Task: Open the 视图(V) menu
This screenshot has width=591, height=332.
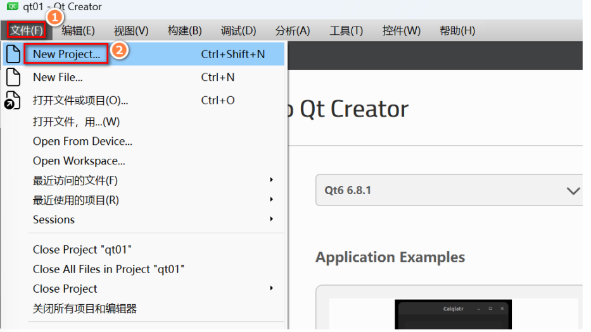Action: pyautogui.click(x=131, y=30)
